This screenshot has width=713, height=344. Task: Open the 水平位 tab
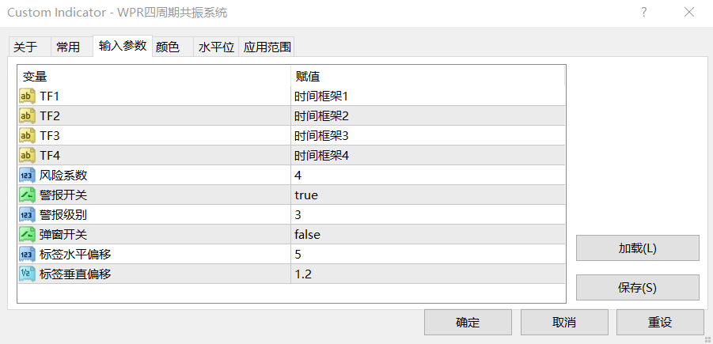(216, 47)
